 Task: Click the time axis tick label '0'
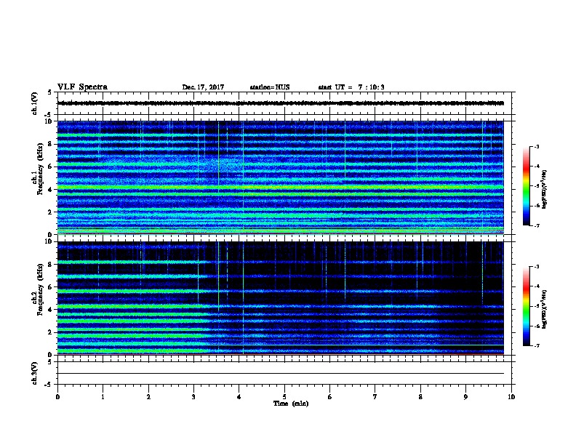tap(57, 396)
